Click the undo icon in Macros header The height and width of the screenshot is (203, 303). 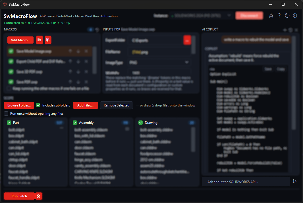97,30
